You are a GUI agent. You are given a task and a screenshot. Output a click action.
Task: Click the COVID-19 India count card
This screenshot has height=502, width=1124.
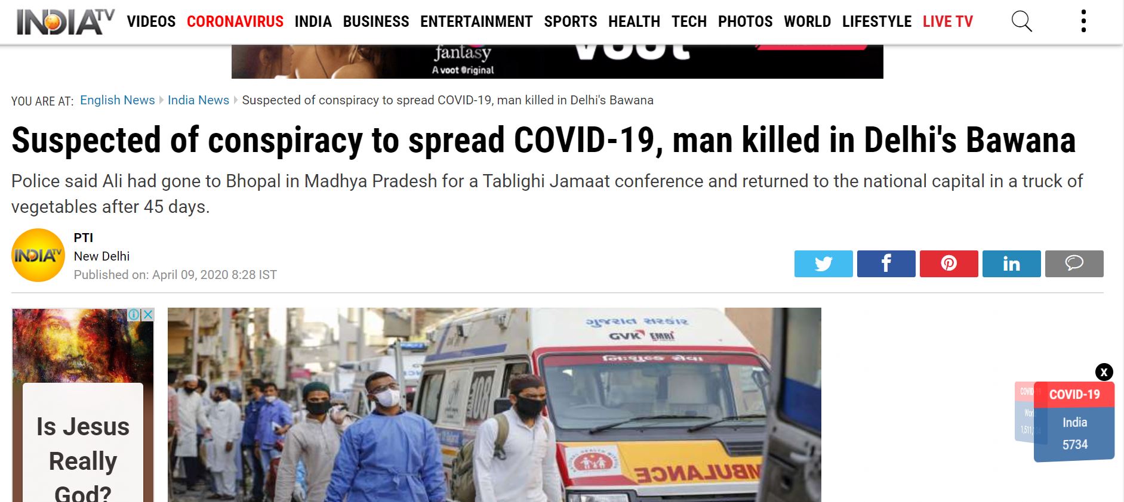tap(1074, 422)
